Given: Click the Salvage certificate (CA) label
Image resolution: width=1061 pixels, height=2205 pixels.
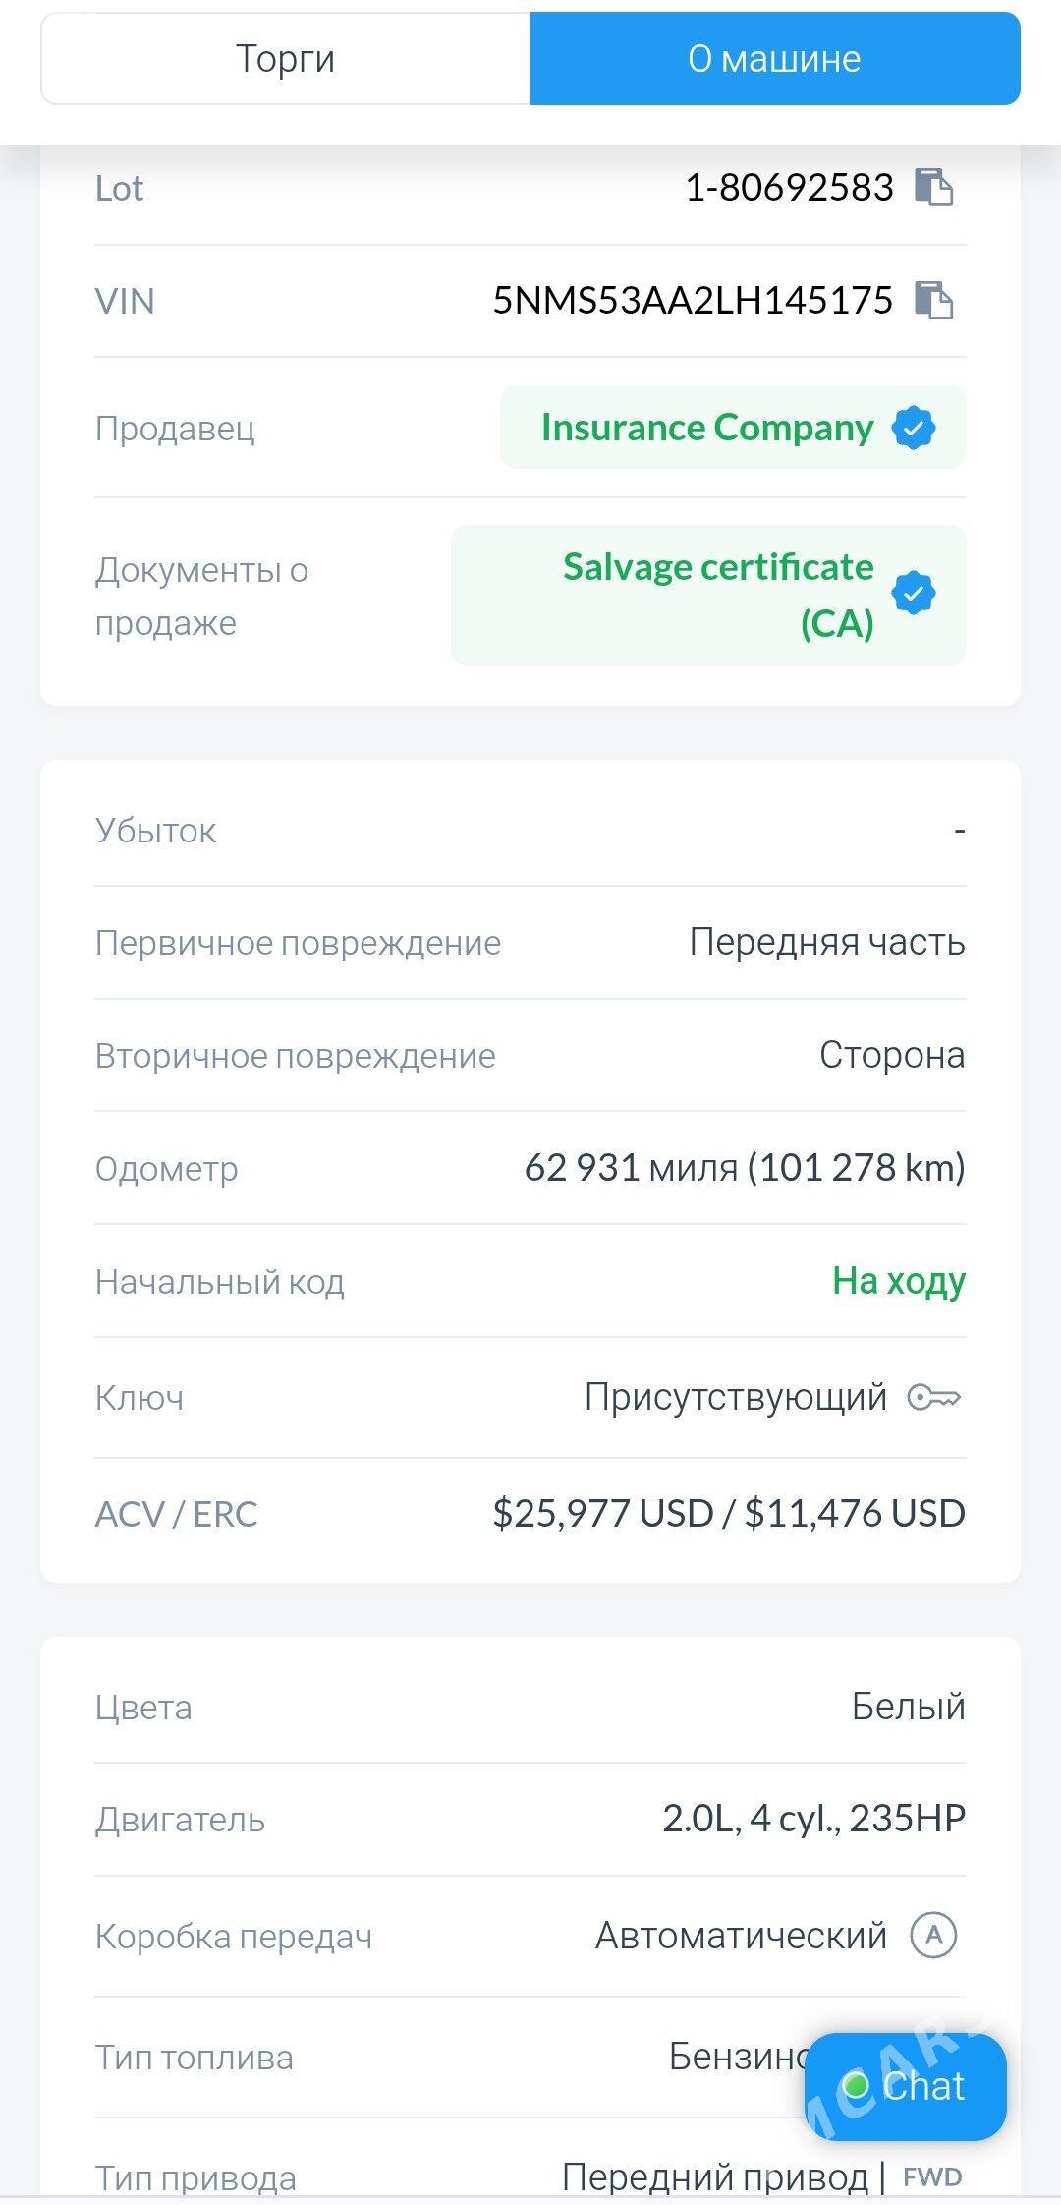Looking at the screenshot, I should pos(718,594).
